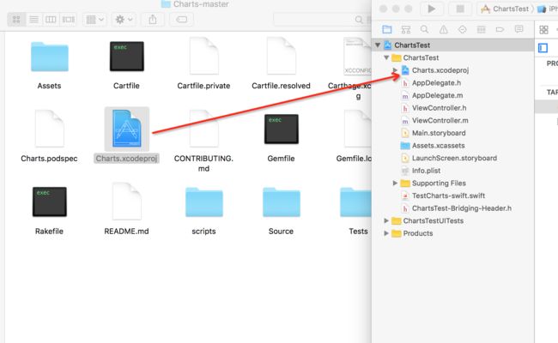Image resolution: width=558 pixels, height=343 pixels.
Task: Switch Finder to list view
Action: point(33,19)
